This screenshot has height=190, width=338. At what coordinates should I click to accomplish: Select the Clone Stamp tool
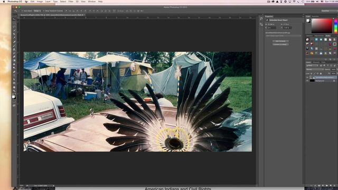point(14,49)
